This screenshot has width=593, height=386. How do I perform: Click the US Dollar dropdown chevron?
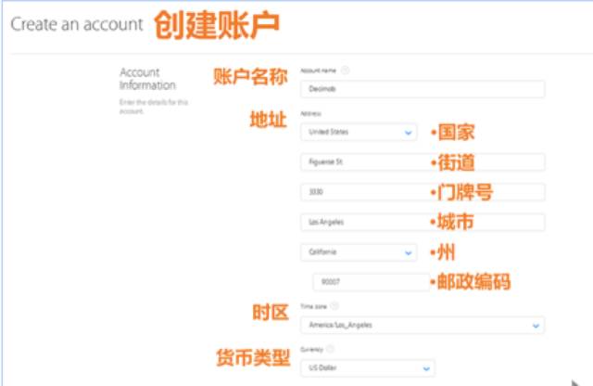coord(425,369)
